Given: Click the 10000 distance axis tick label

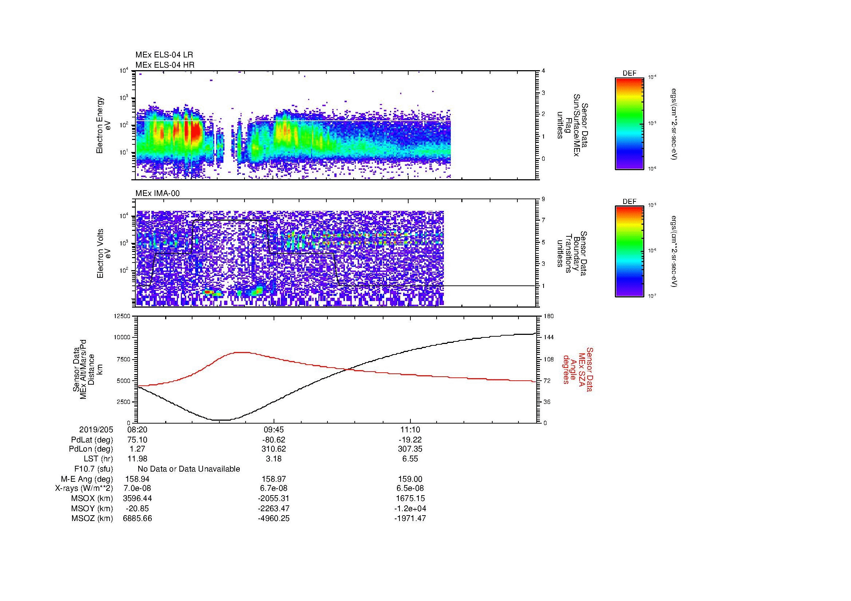Looking at the screenshot, I should [x=122, y=337].
